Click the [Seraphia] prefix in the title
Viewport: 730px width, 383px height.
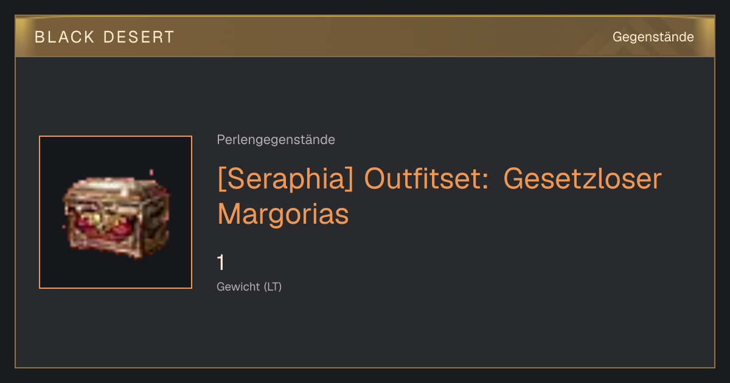(285, 179)
